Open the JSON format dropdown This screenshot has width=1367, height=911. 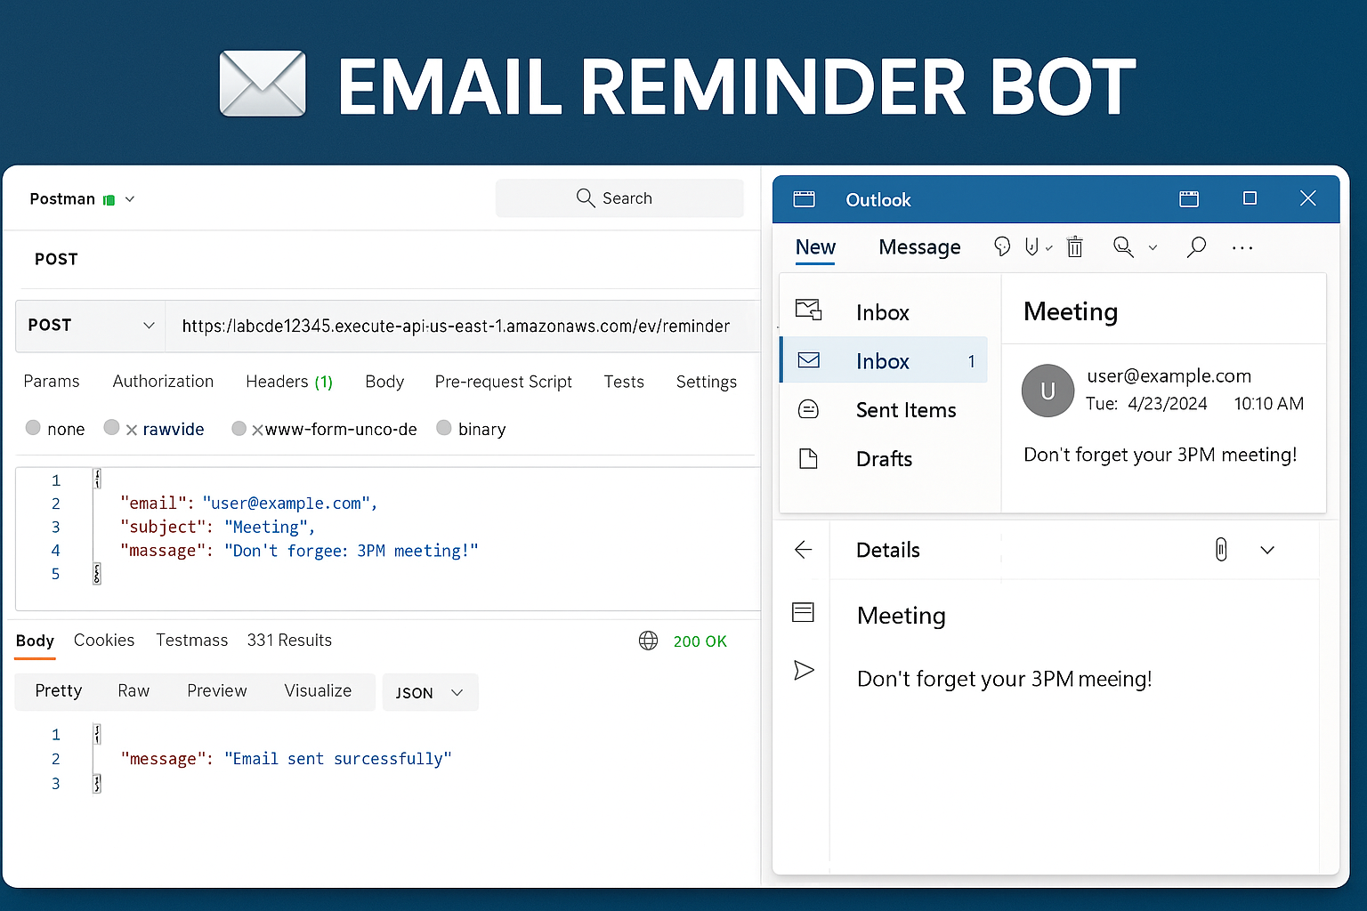click(430, 692)
